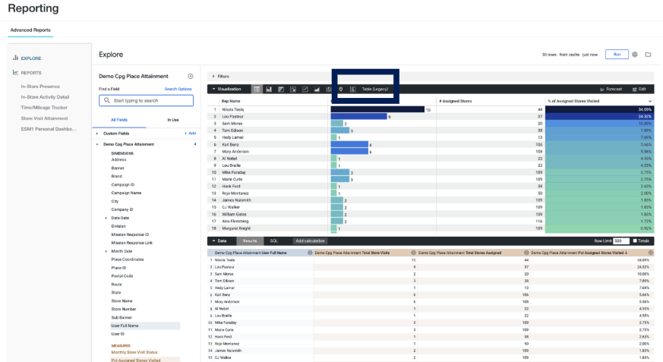This screenshot has height=362, width=663.
Task: Collapse the Demo Cpg Place Attainment field group
Action: click(x=96, y=144)
